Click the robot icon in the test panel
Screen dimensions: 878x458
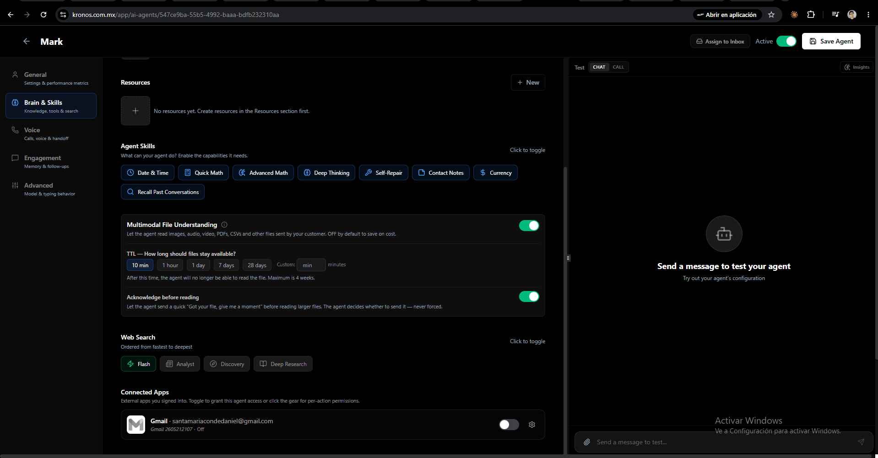point(724,234)
